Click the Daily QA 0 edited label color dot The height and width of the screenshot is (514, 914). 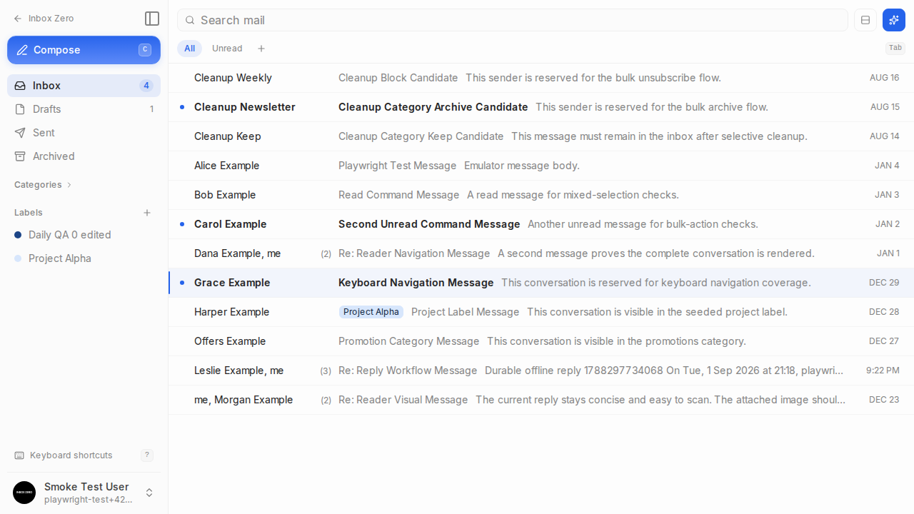pos(18,235)
